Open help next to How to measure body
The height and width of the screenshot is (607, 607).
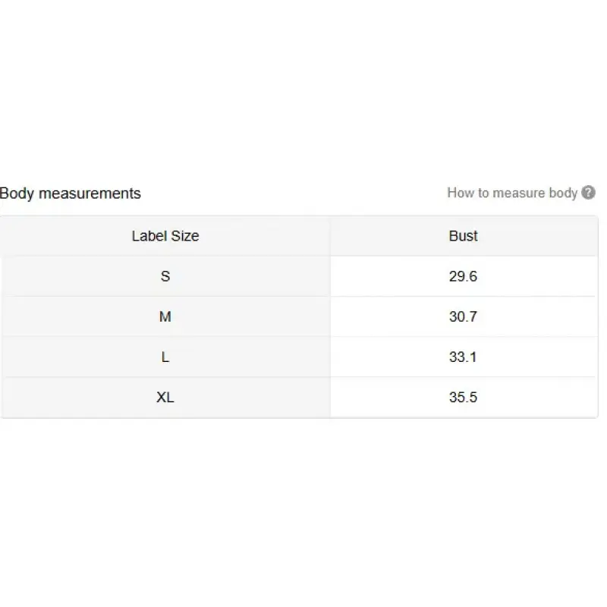(588, 193)
